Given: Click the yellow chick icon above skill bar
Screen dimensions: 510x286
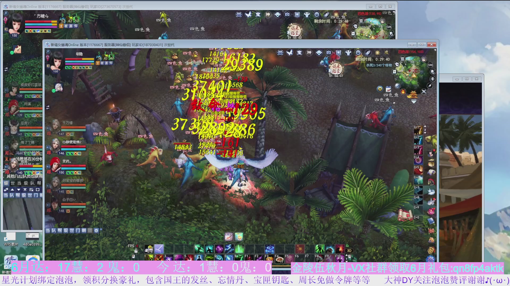Looking at the screenshot, I should pyautogui.click(x=239, y=236).
